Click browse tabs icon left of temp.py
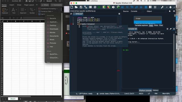The height and width of the screenshot is (102, 182). [71, 14]
